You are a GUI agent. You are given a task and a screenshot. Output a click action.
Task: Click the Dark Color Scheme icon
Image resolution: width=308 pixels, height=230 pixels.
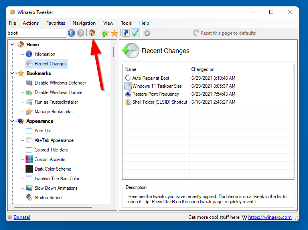(29, 169)
